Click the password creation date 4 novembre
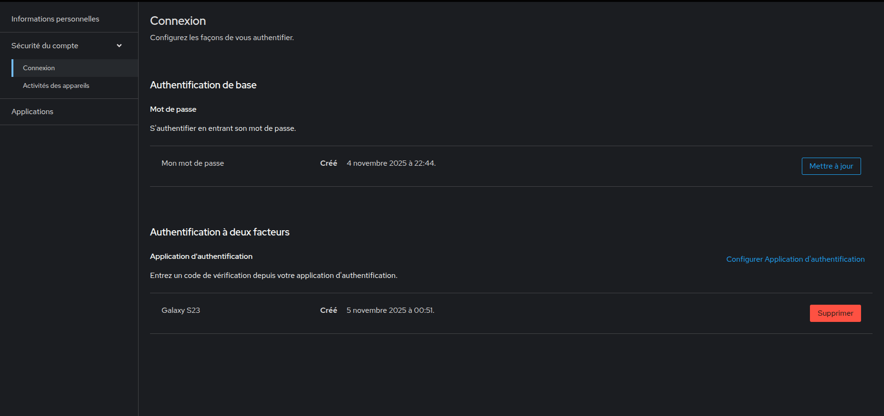 click(x=391, y=163)
